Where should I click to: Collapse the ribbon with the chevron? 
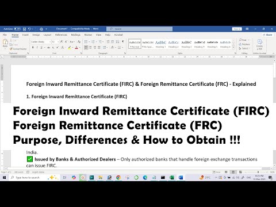click(273, 53)
